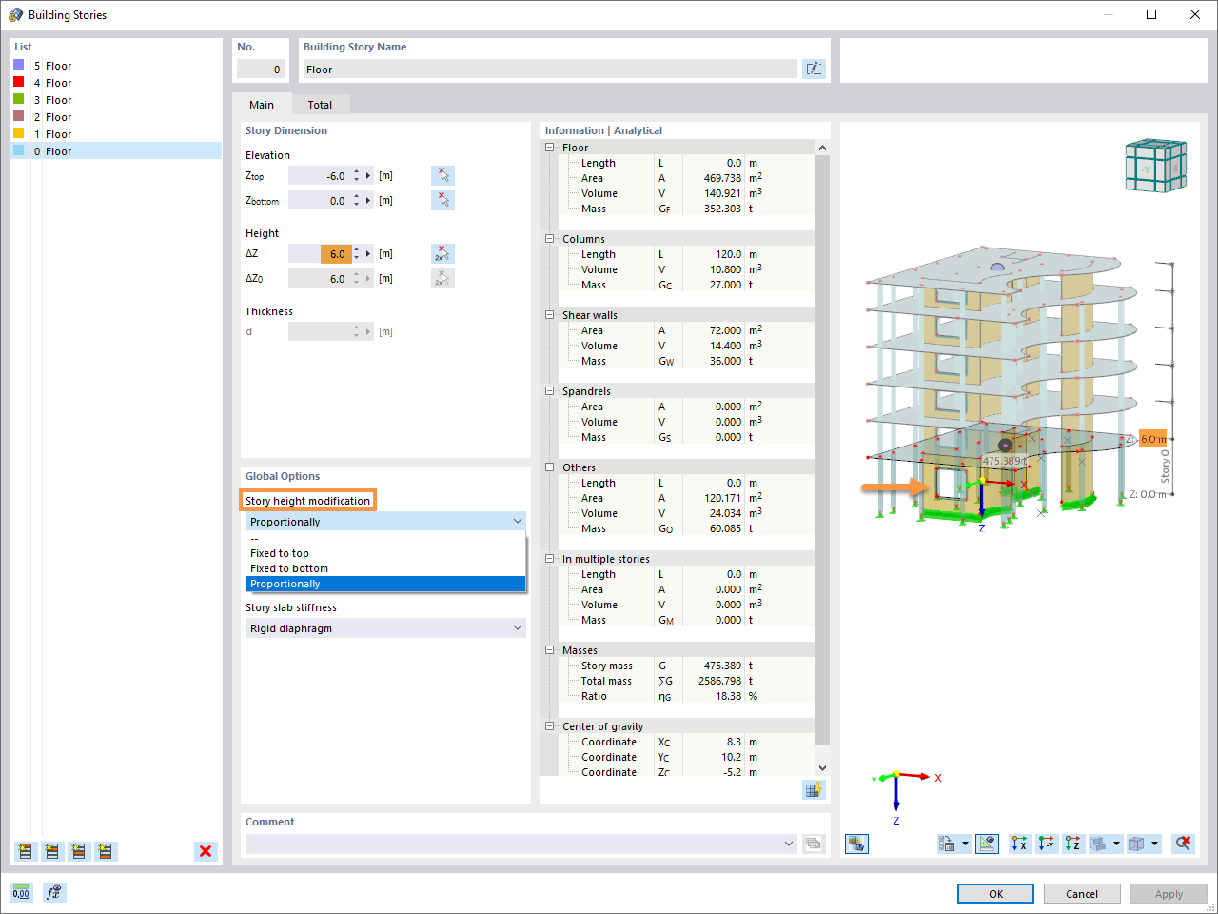
Task: Switch to the Total tab
Action: click(320, 105)
